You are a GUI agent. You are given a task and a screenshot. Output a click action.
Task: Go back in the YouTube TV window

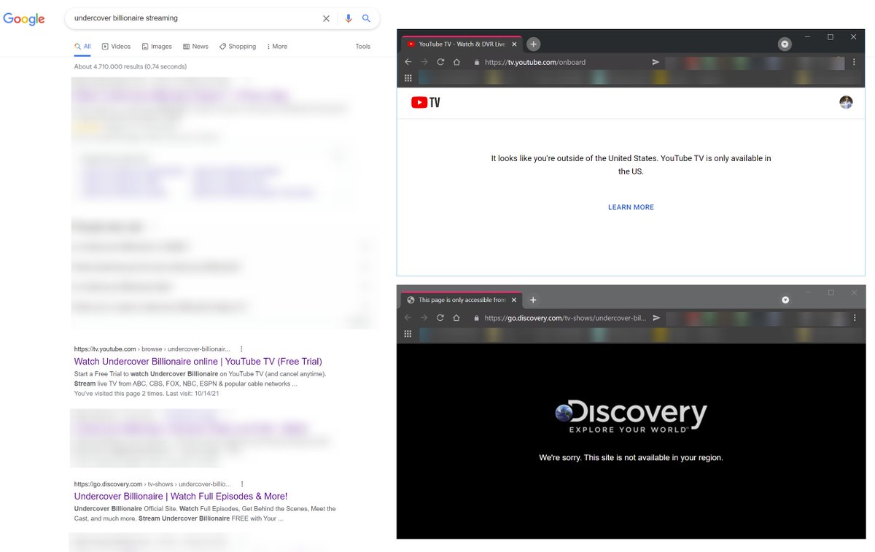(x=408, y=62)
